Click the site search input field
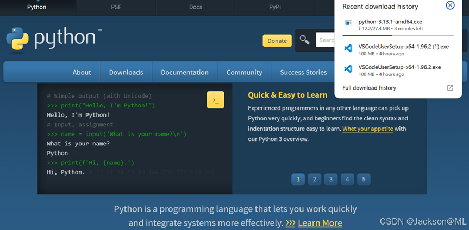The image size is (469, 230). 326,40
